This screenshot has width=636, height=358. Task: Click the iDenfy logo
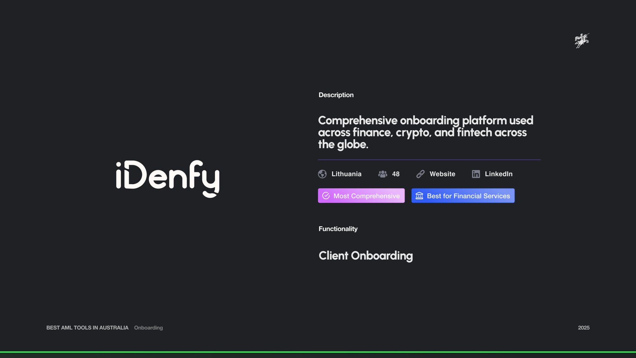pyautogui.click(x=167, y=179)
